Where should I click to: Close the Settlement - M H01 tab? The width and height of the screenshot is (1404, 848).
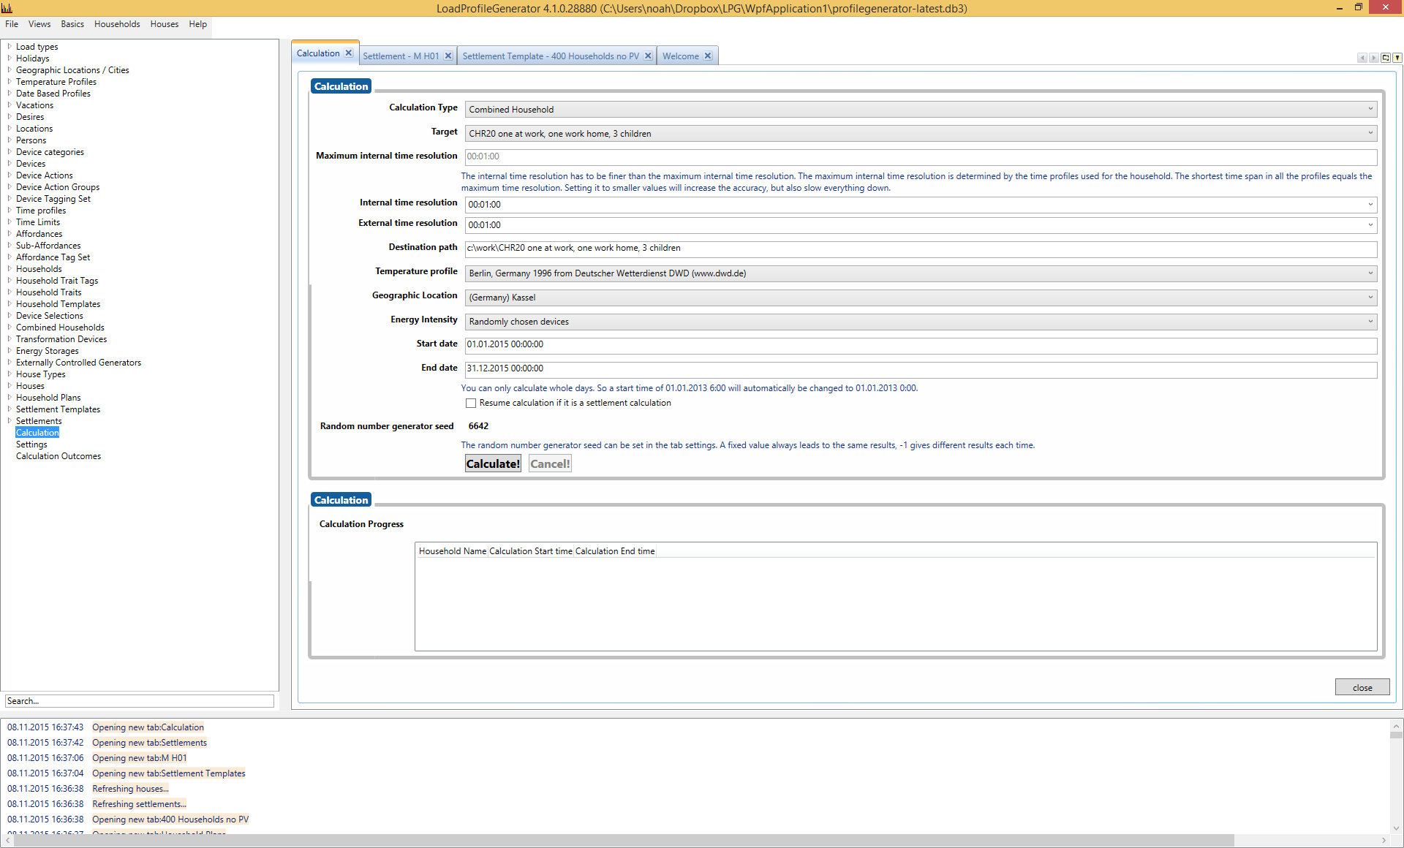tap(448, 56)
